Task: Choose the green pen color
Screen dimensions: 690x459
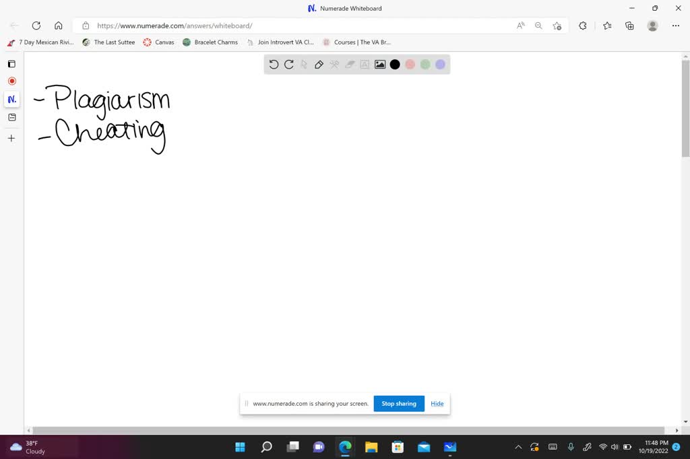Action: pos(425,65)
